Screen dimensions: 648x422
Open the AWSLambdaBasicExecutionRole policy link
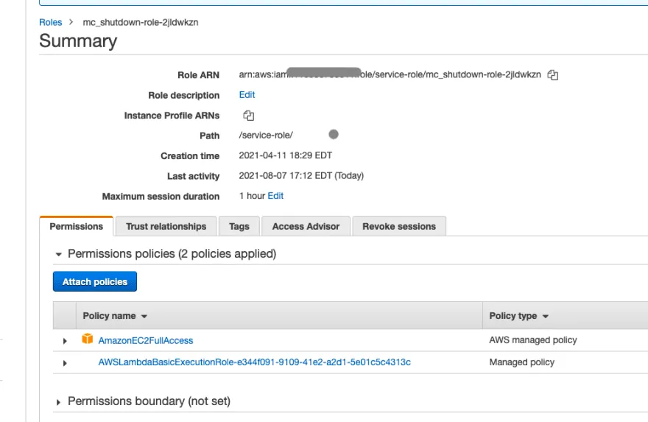[x=254, y=362]
